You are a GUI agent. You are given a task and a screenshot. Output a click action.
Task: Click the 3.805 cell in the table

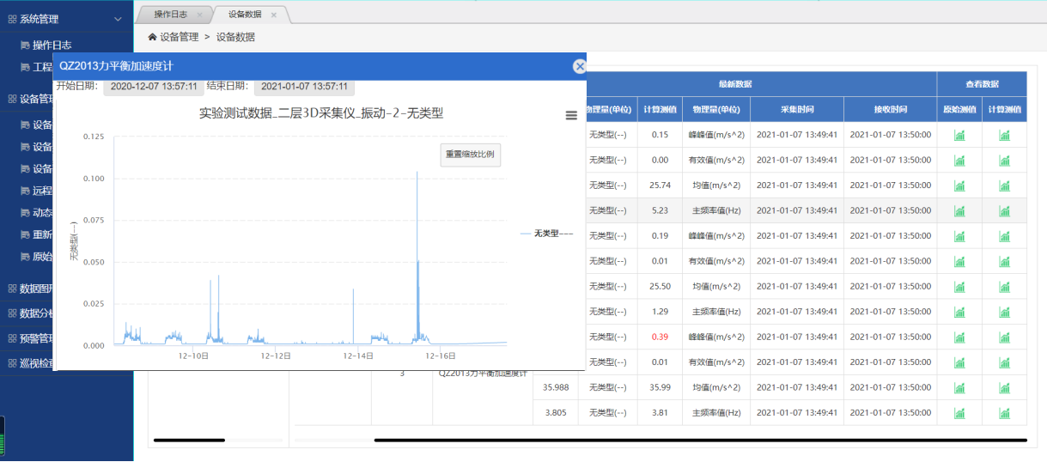tap(556, 413)
